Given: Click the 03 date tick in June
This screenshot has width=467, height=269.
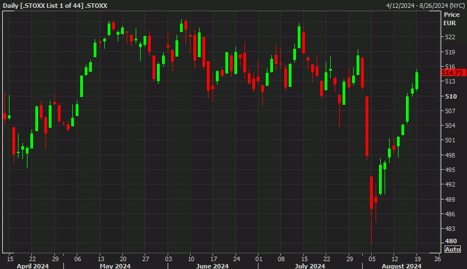Looking at the screenshot, I should pyautogui.click(x=168, y=259).
